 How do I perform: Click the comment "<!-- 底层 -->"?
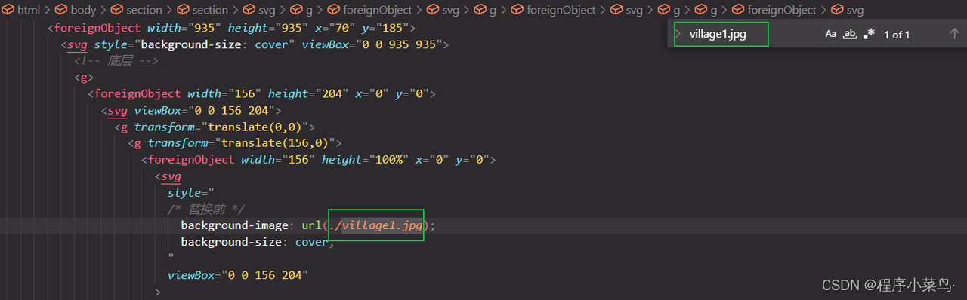[x=116, y=61]
